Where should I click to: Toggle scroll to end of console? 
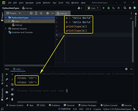(12, 89)
